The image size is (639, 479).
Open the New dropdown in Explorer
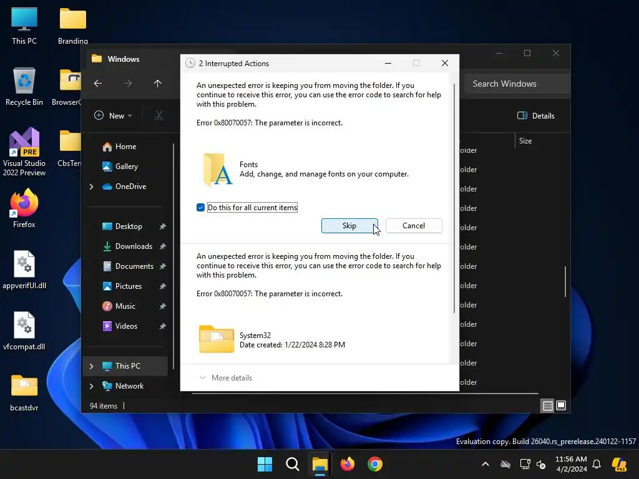coord(114,115)
